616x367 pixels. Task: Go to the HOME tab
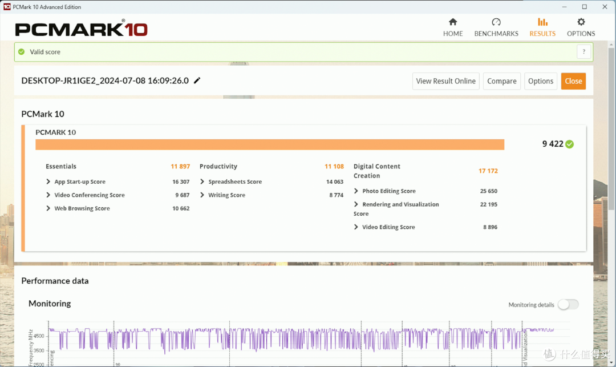452,27
